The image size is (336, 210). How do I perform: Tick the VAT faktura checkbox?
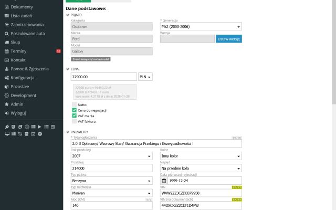(74, 121)
